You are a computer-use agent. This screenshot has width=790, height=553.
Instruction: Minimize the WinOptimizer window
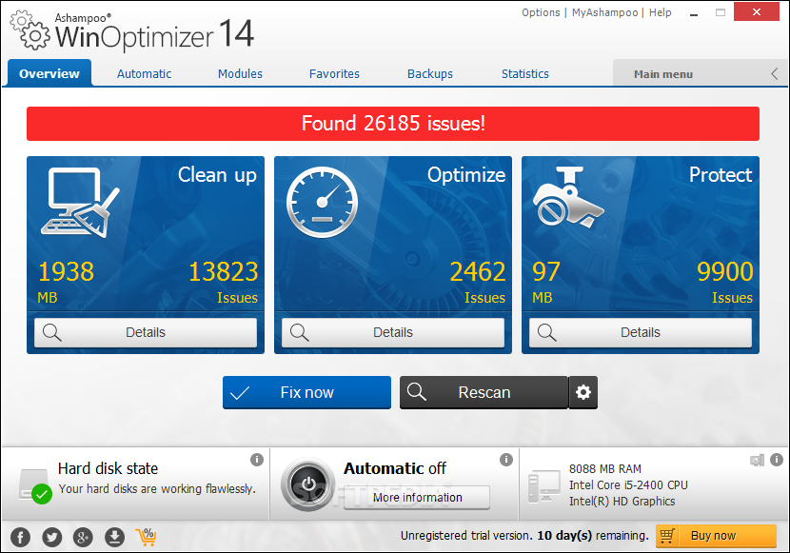pyautogui.click(x=694, y=12)
